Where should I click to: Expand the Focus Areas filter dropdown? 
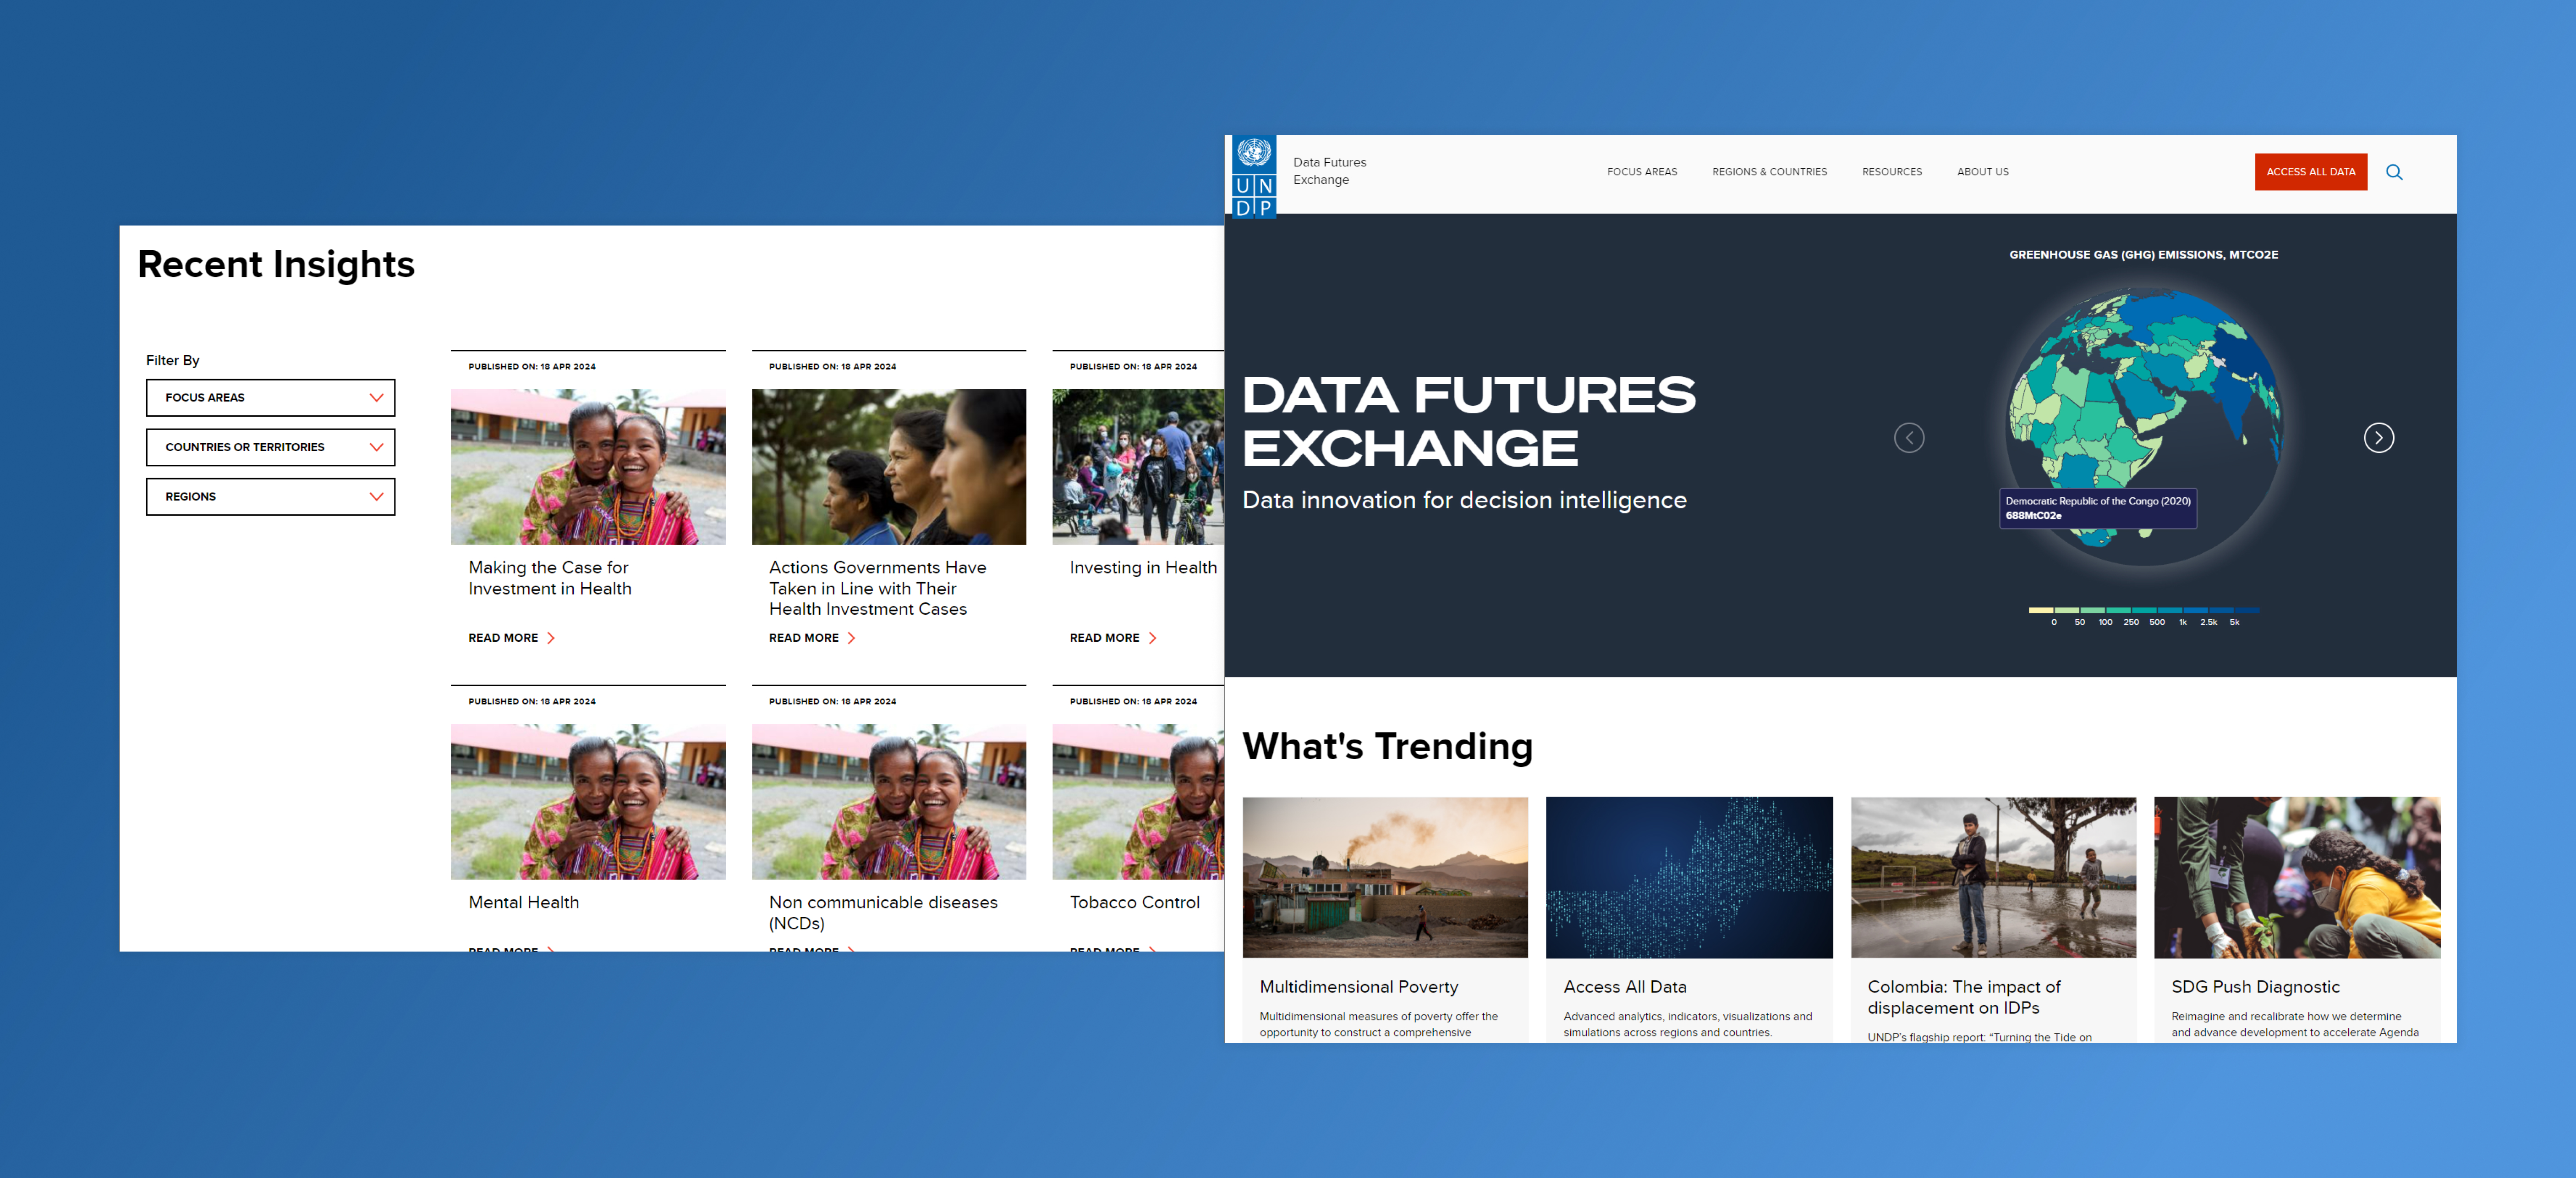tap(271, 398)
